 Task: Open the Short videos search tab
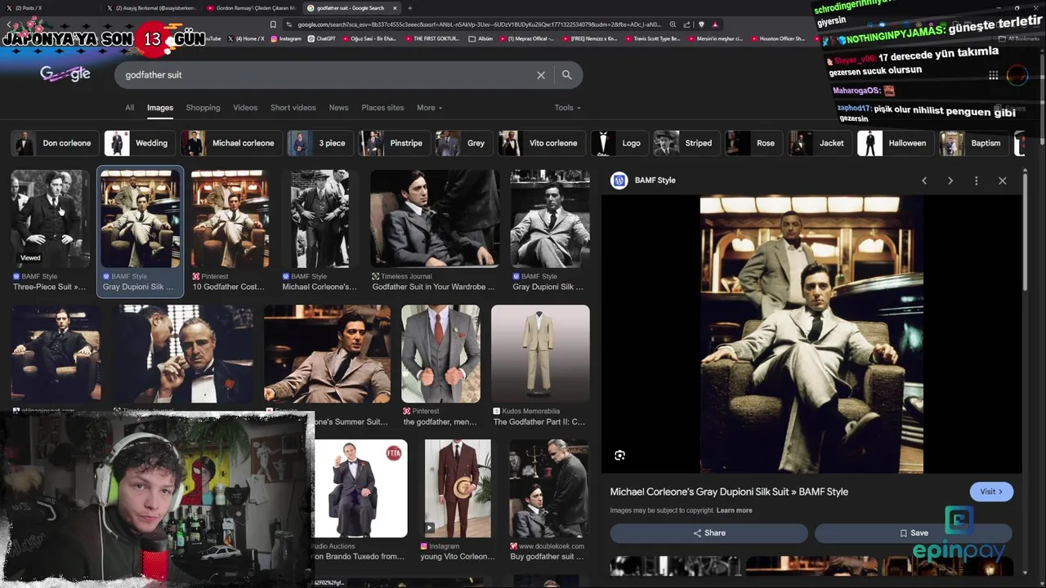click(293, 108)
